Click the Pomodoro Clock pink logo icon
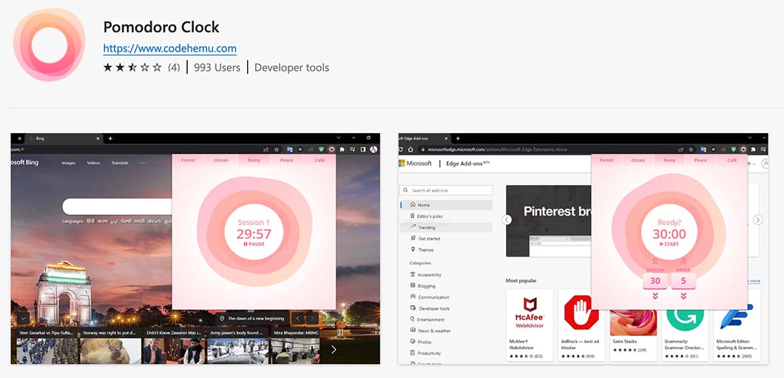 [x=50, y=44]
